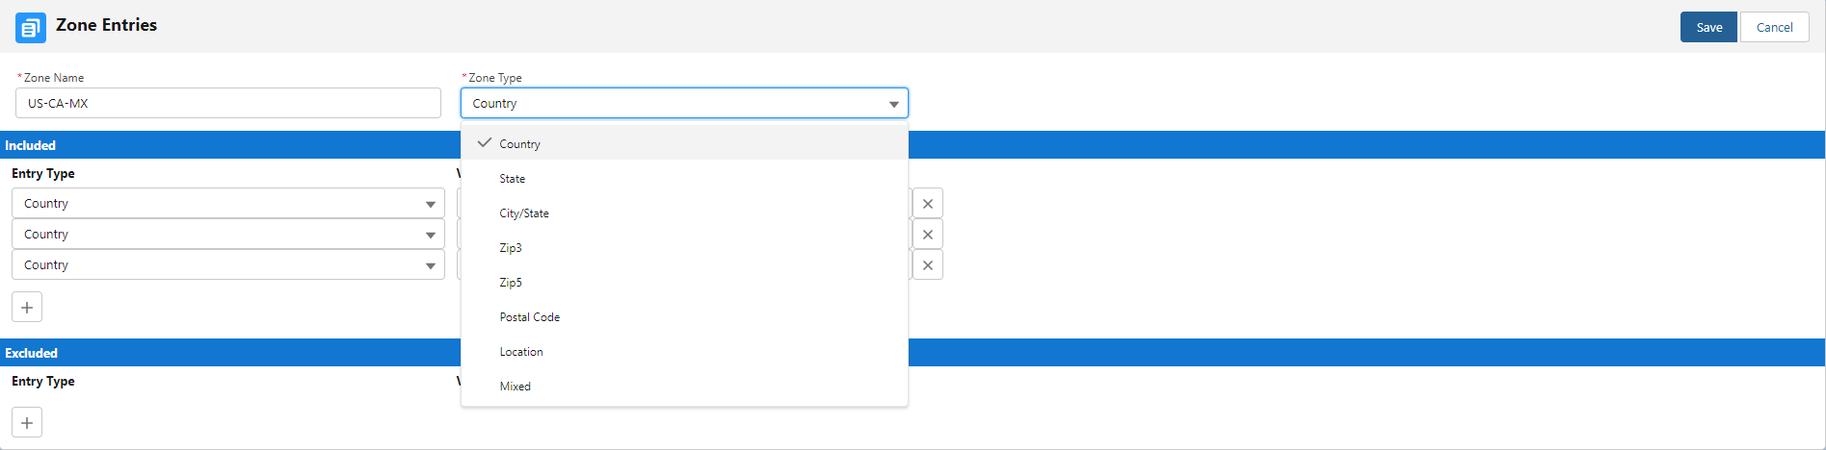Image resolution: width=1826 pixels, height=450 pixels.
Task: Remove the third included Country entry row
Action: coord(928,265)
